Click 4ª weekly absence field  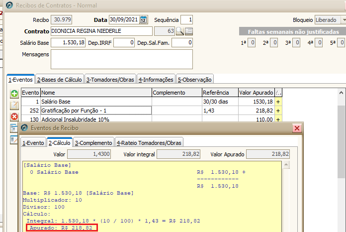pyautogui.click(x=319, y=43)
